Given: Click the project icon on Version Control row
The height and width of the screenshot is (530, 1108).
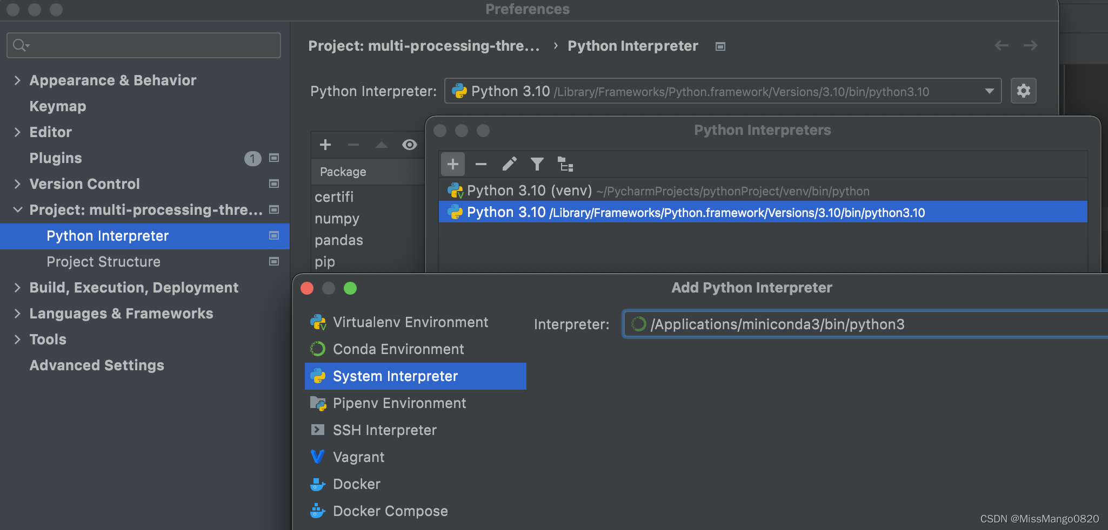Looking at the screenshot, I should pyautogui.click(x=274, y=184).
